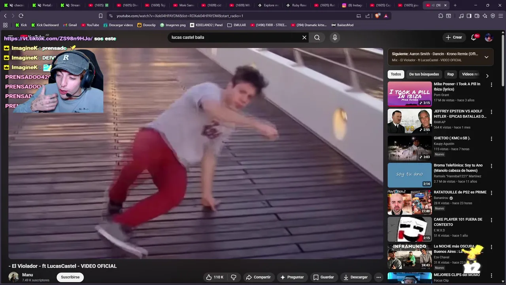506x285 pixels.
Task: Open CAKE PLAYER 101 thumbnail
Action: pos(410,229)
